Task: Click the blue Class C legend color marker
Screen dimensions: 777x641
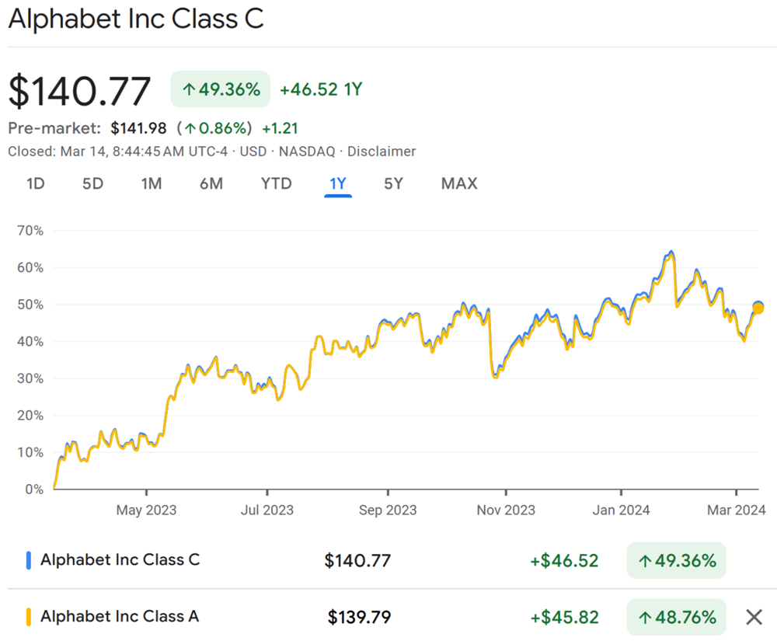Action: point(28,559)
